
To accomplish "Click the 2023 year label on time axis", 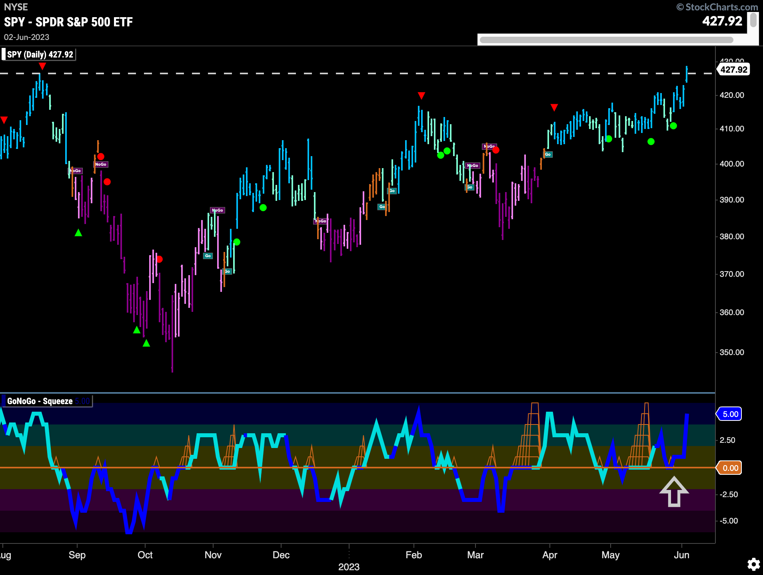I will (349, 567).
